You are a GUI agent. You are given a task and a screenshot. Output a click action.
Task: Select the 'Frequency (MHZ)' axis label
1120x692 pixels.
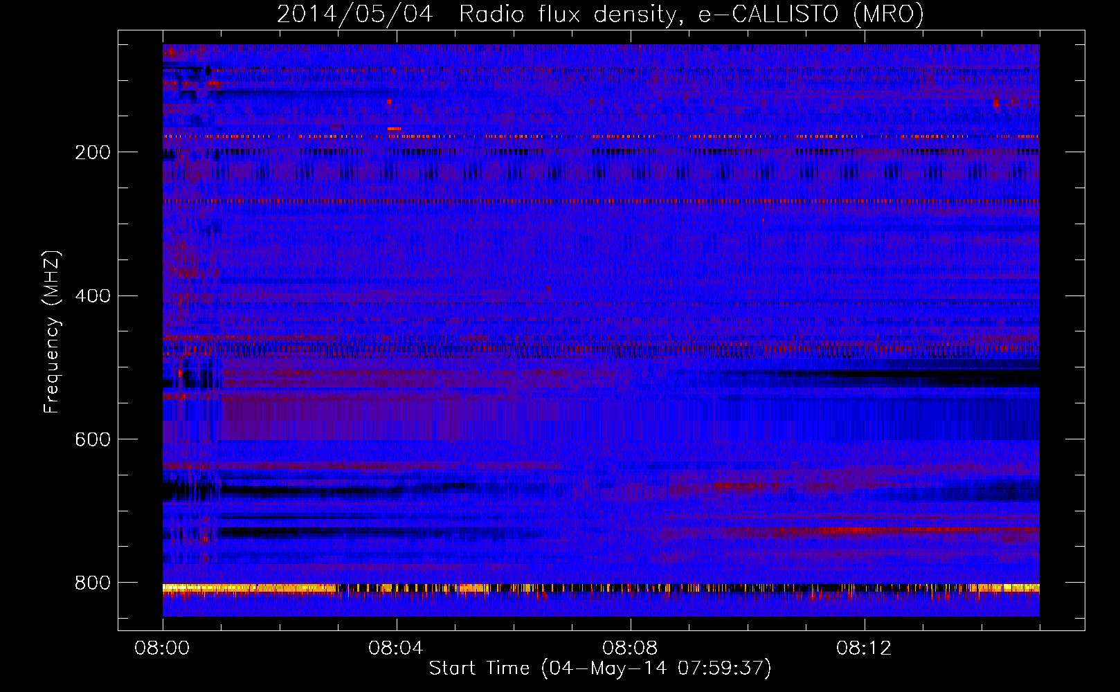(51, 332)
